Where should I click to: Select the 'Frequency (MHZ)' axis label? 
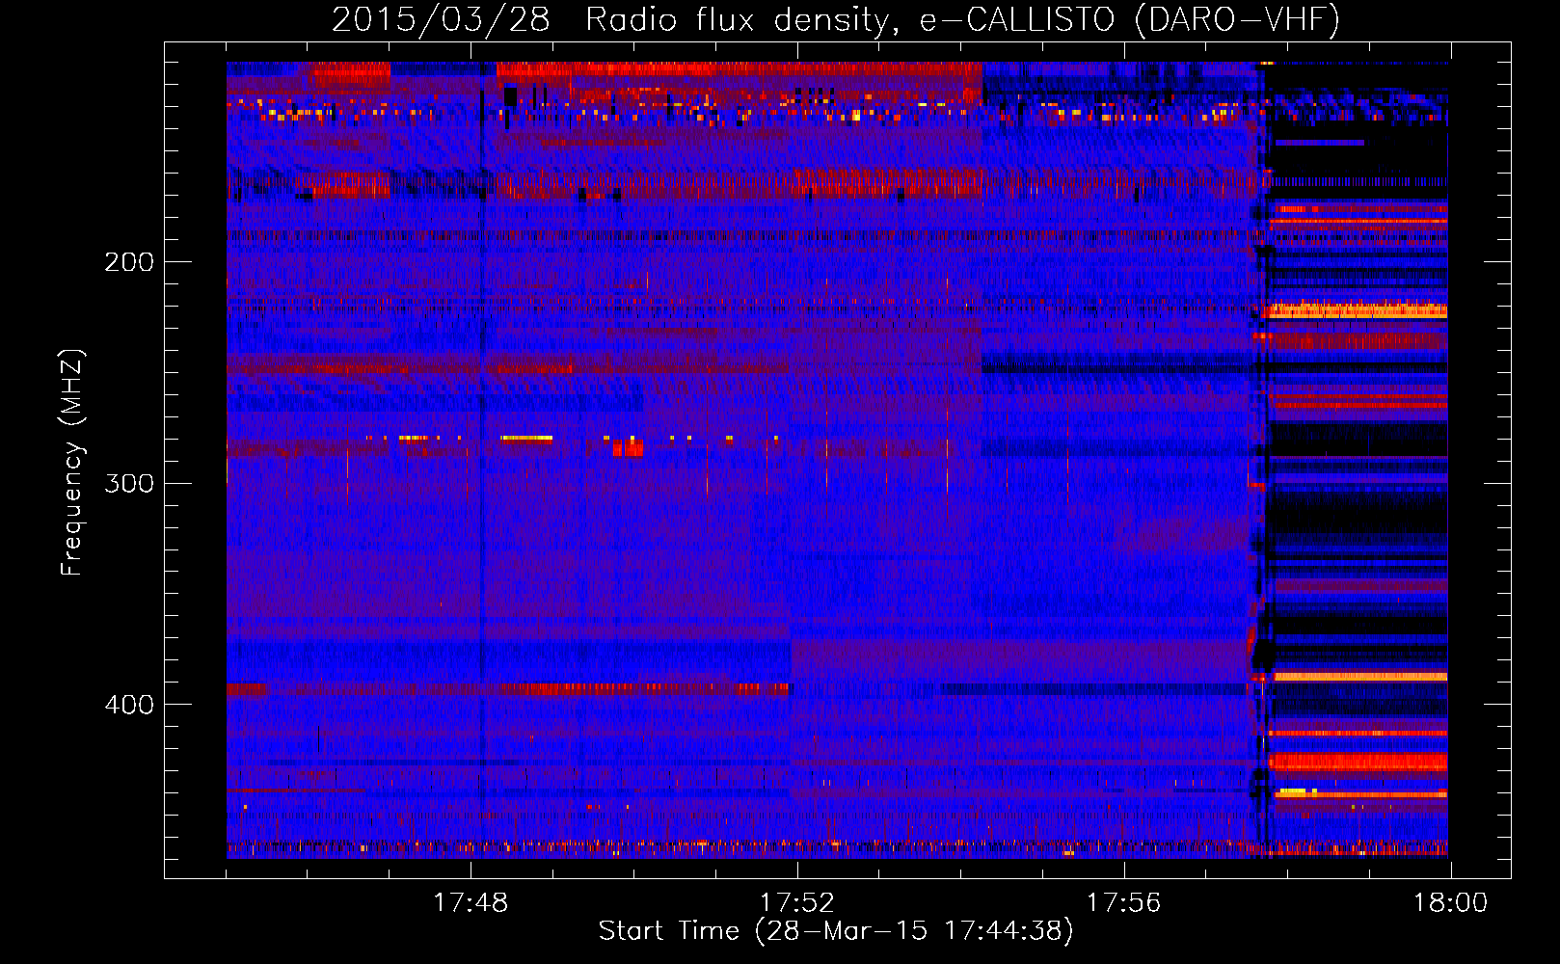pyautogui.click(x=72, y=463)
